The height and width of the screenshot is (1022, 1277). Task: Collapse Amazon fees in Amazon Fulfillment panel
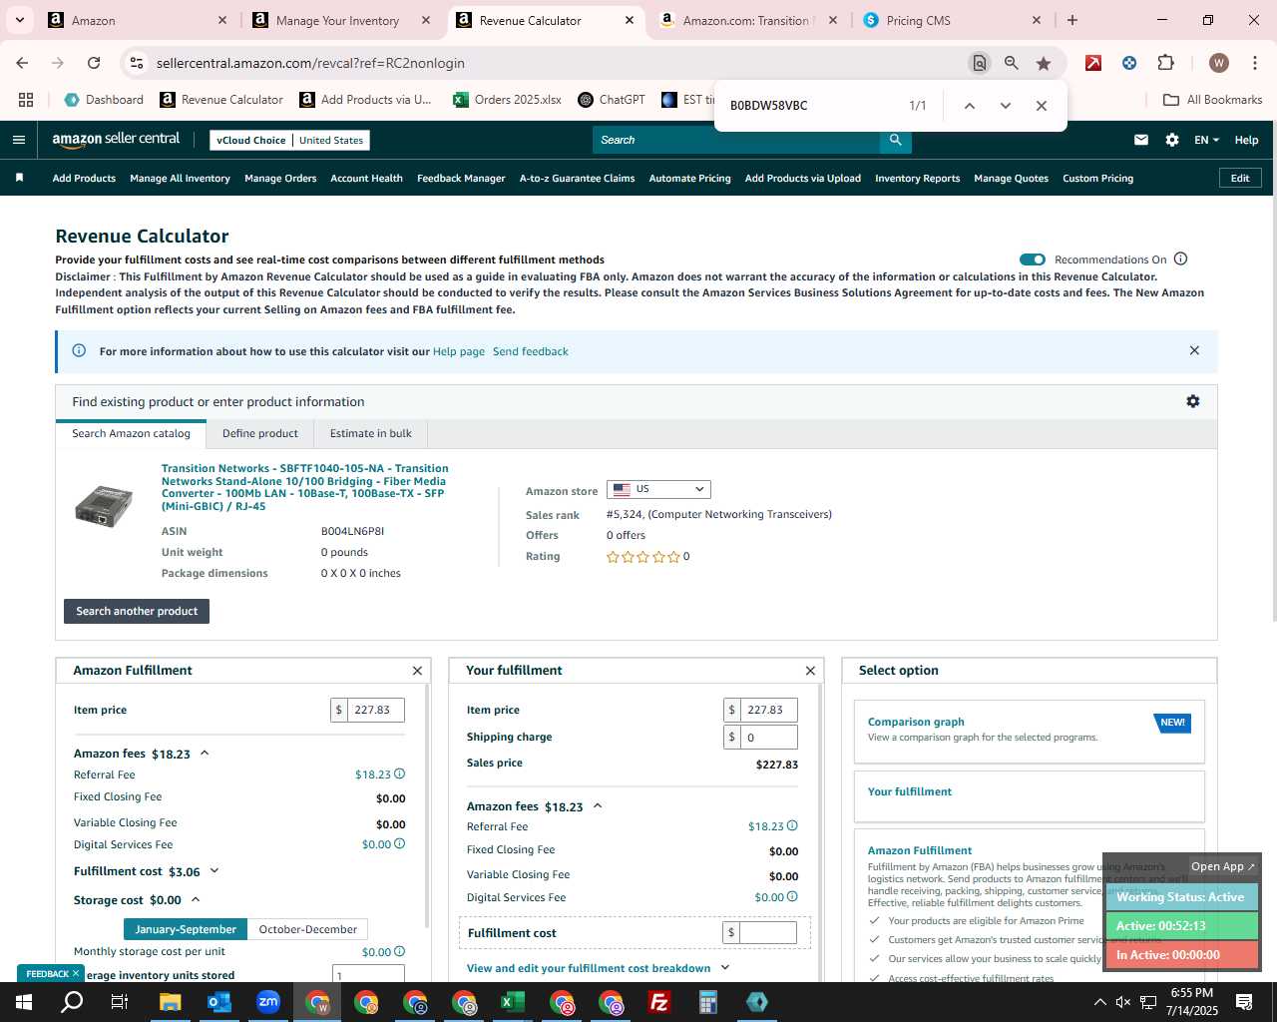coord(205,754)
